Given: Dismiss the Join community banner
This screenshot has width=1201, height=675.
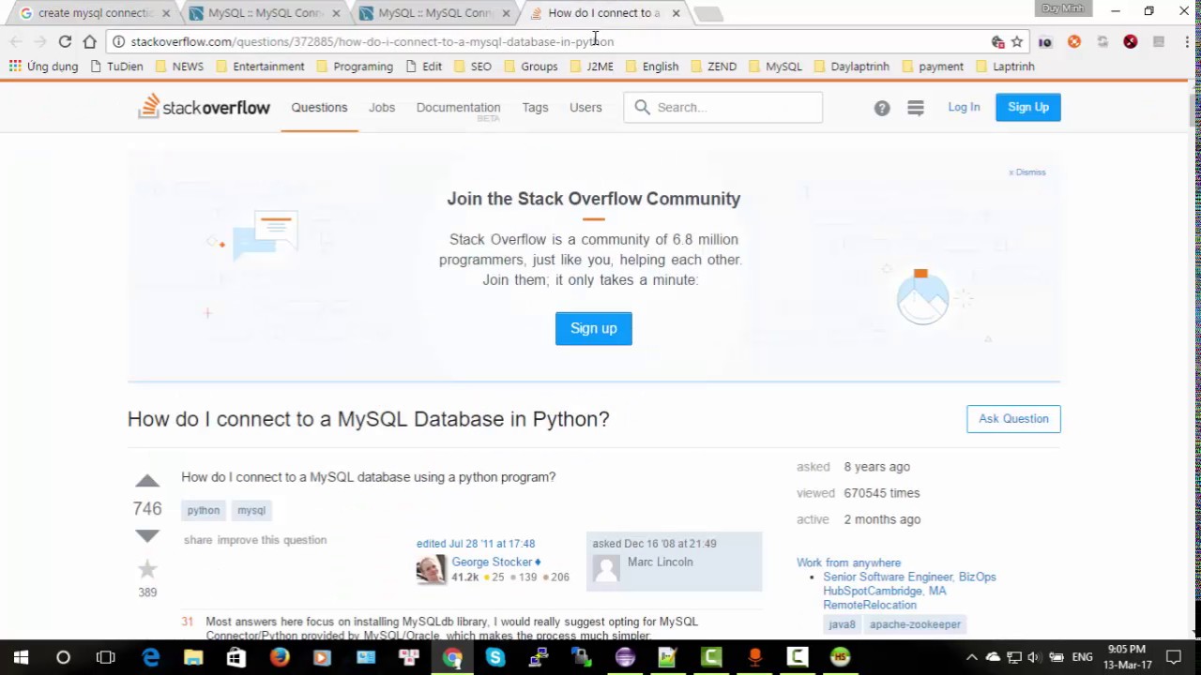Looking at the screenshot, I should click(x=1027, y=172).
